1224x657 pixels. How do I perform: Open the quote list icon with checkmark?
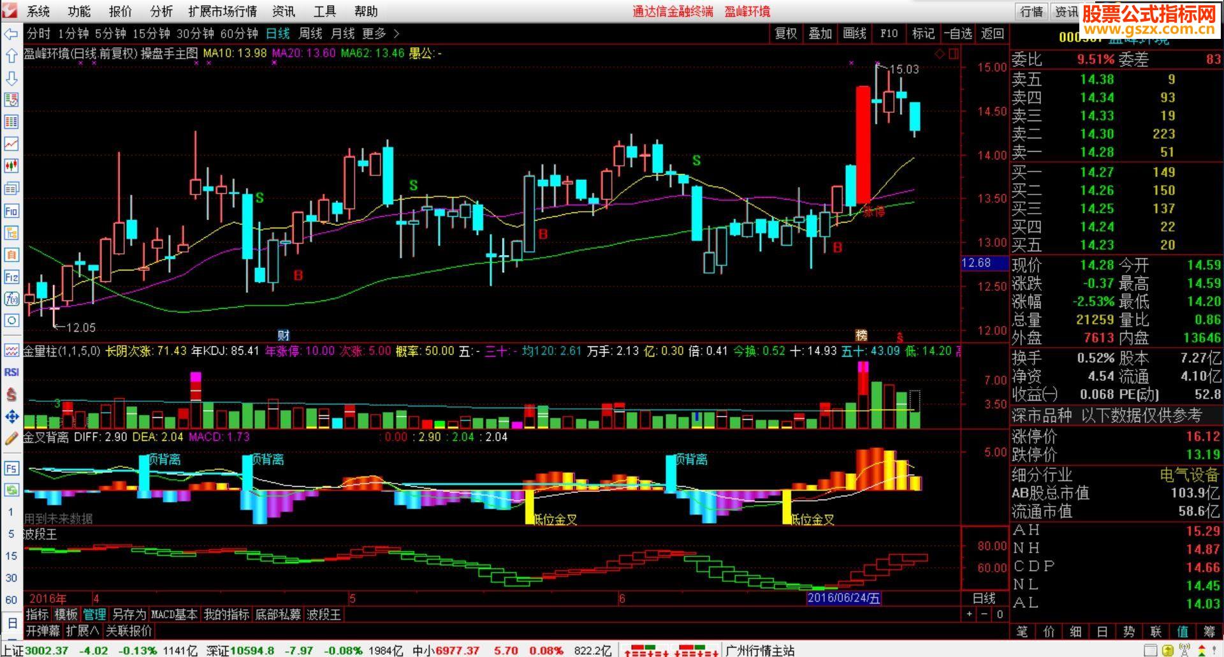(11, 100)
